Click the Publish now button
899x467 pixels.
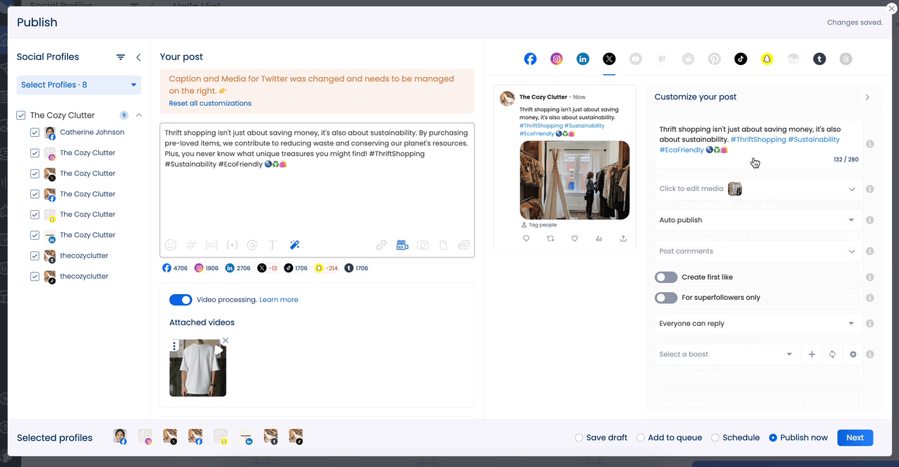[x=798, y=437]
